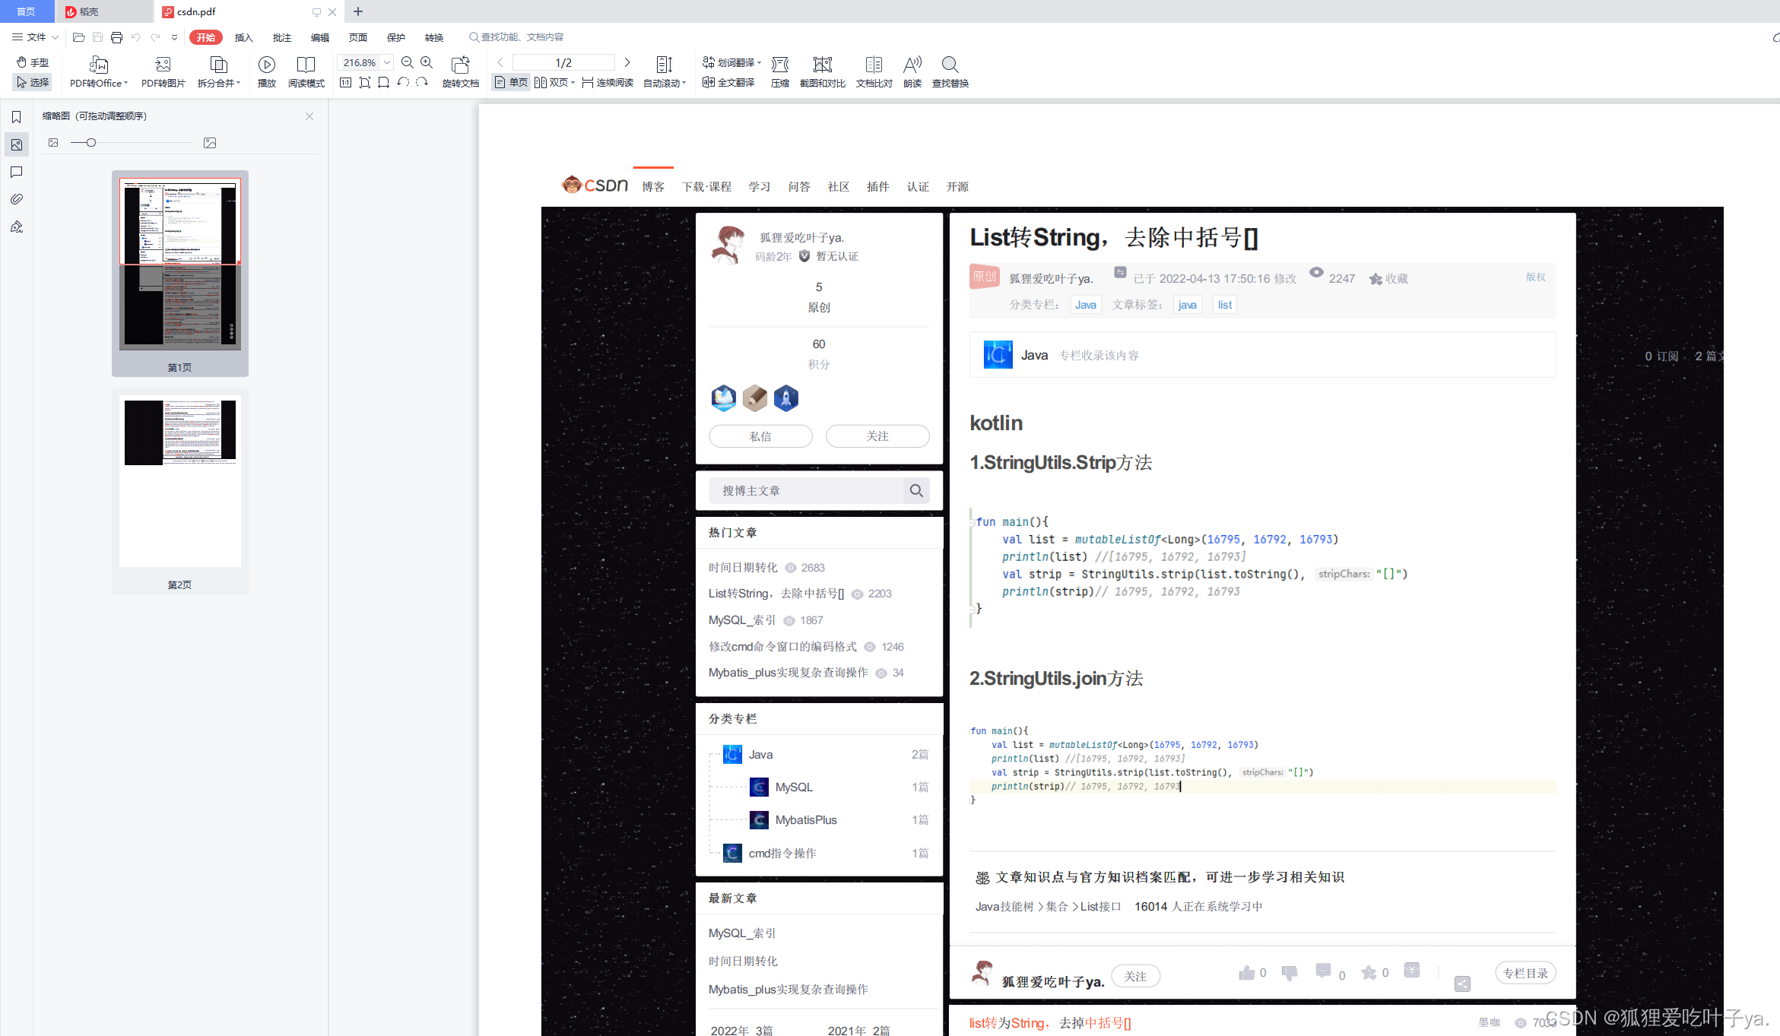Click the PDF转图片 icon
This screenshot has width=1780, height=1036.
tap(163, 65)
